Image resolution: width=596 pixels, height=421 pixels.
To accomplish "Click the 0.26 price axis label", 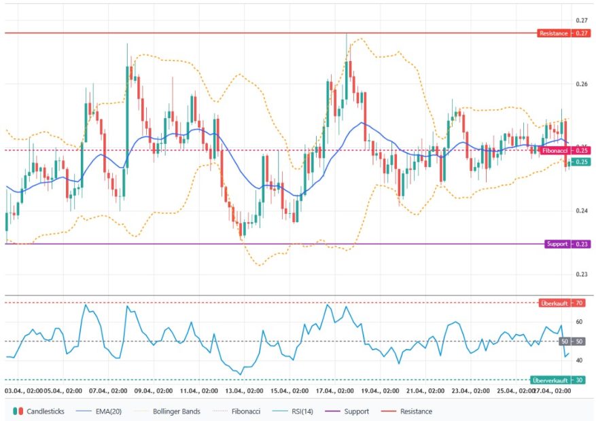I will click(581, 84).
